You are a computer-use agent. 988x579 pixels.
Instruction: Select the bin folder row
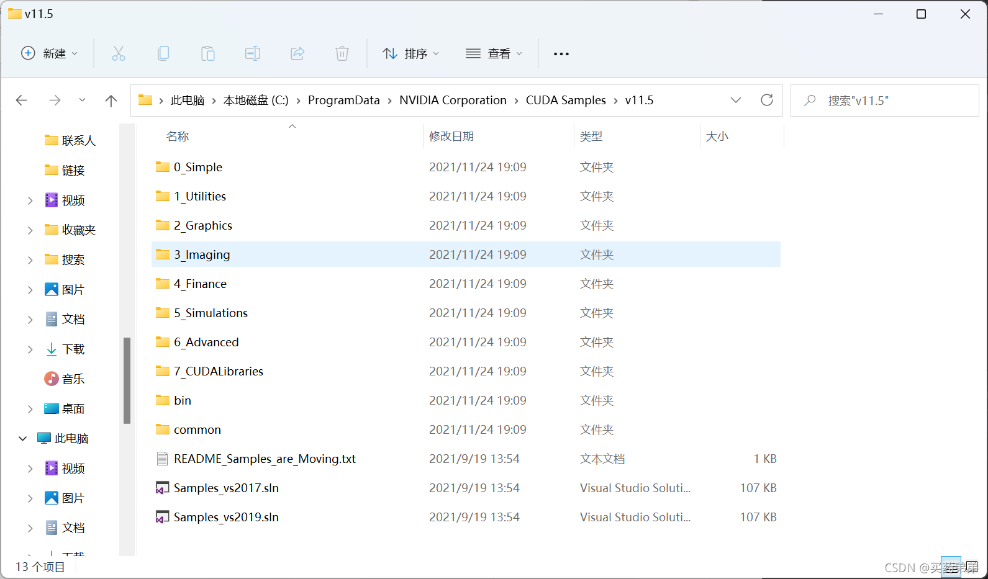click(x=466, y=400)
